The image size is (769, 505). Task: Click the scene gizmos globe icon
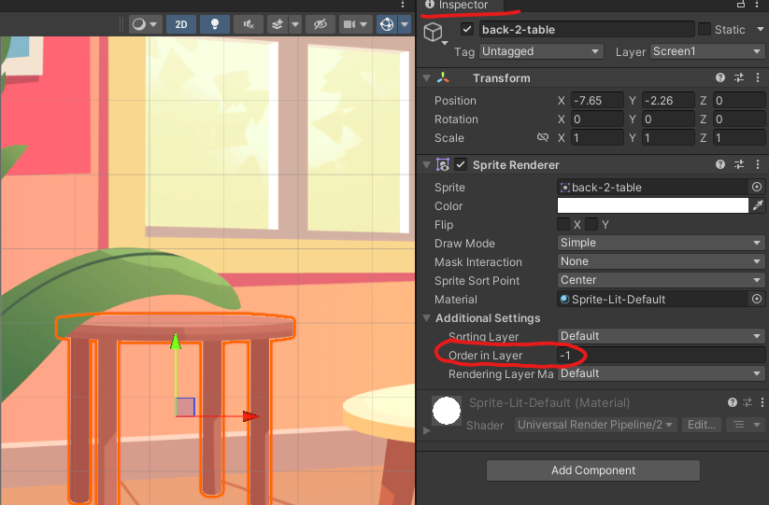tap(386, 24)
